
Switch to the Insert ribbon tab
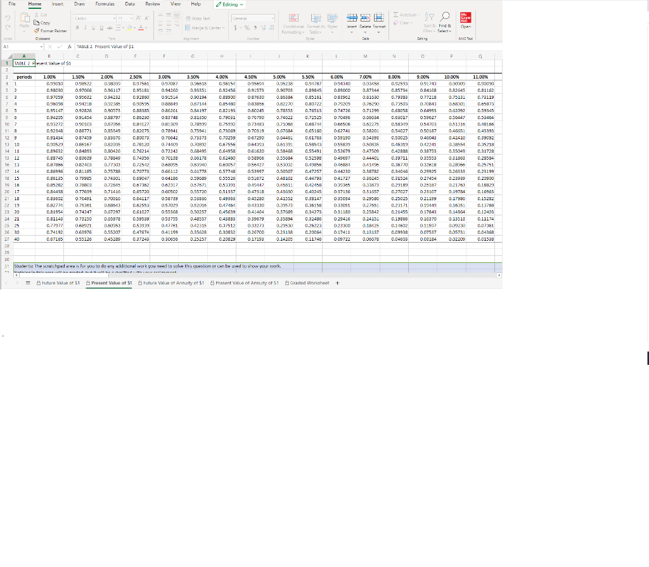(x=58, y=4)
